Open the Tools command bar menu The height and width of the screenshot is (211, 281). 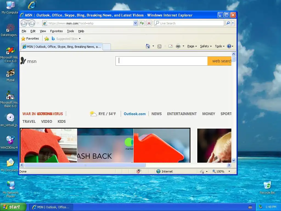[220, 46]
